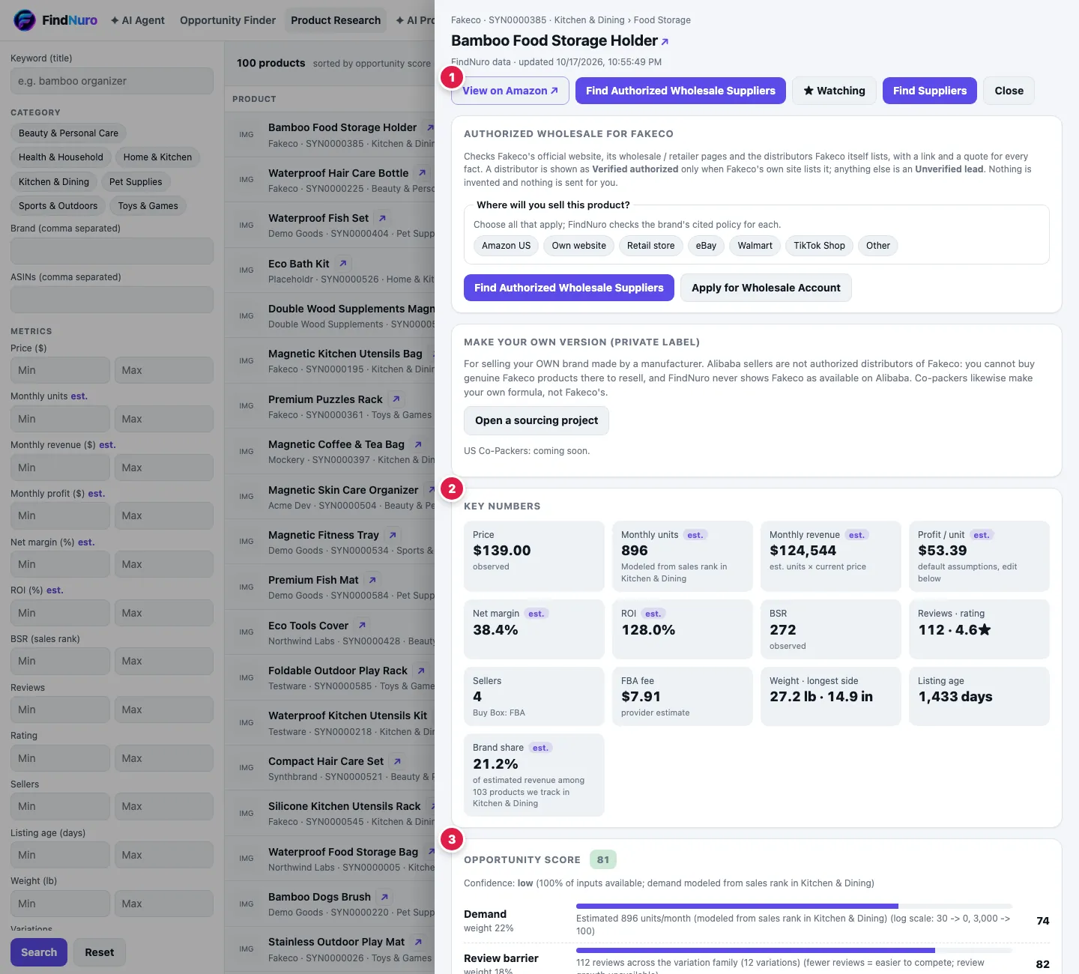Viewport: 1079px width, 974px height.
Task: Select Kitchen & Dining category filter
Action: coord(54,182)
